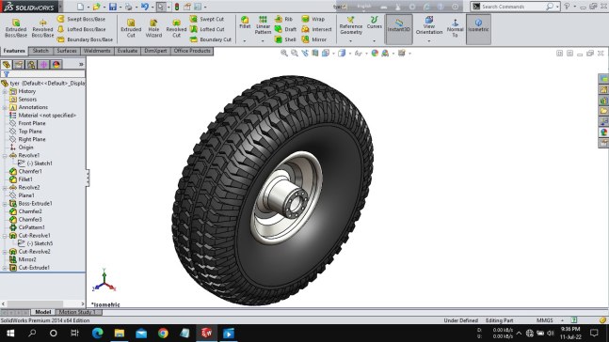Switch to the Office Products tab
This screenshot has width=609, height=342.
(x=192, y=51)
